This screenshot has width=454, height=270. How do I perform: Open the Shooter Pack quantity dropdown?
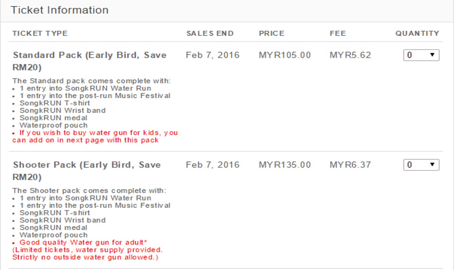pyautogui.click(x=421, y=165)
